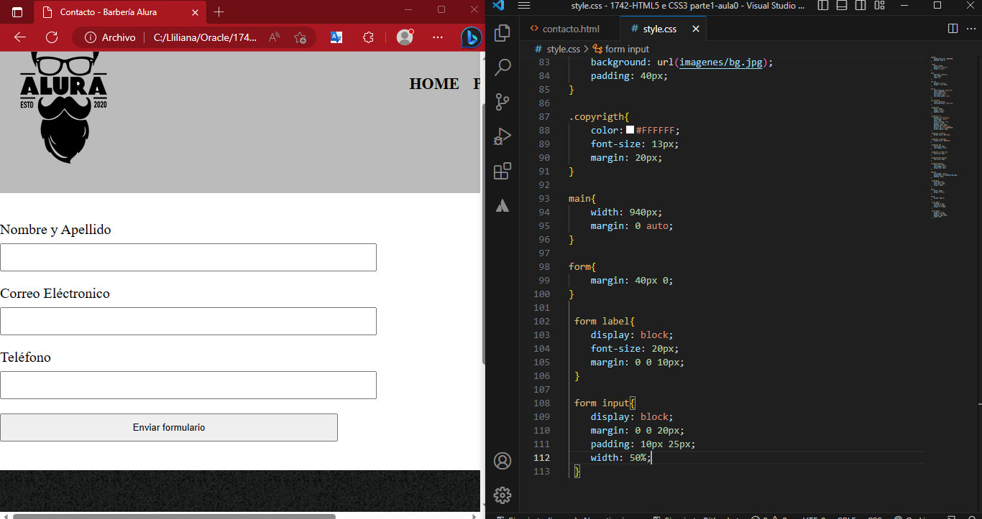Open the editor More Actions ellipsis
Image resolution: width=982 pixels, height=519 pixels.
click(970, 29)
